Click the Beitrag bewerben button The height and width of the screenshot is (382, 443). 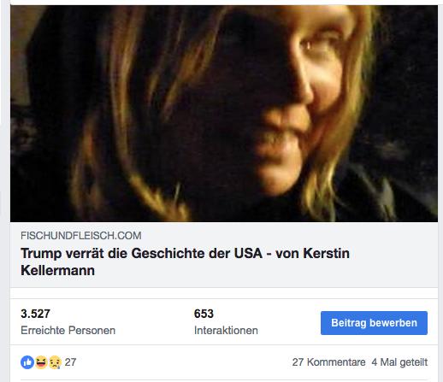pos(374,323)
